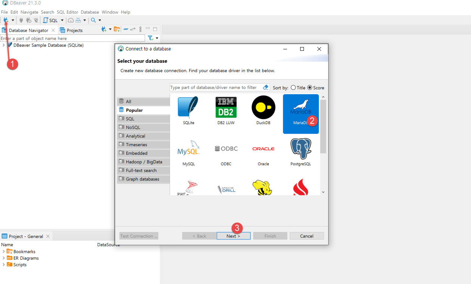Open the Help menu
The width and height of the screenshot is (471, 284).
tap(126, 12)
